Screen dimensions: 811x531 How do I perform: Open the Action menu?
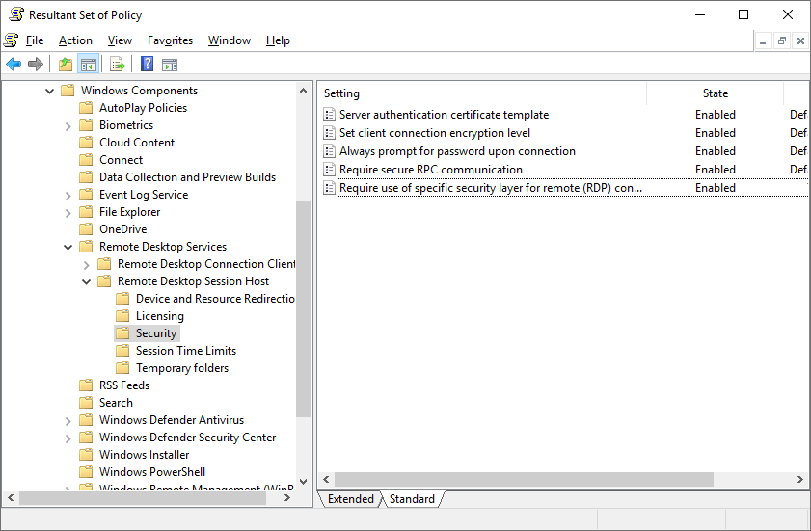75,40
